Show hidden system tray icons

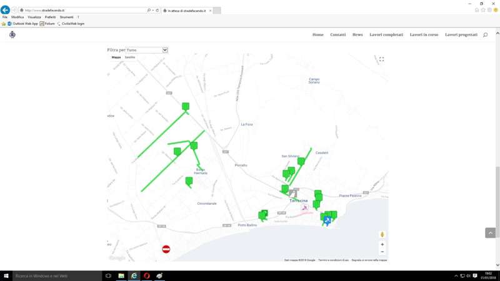[456, 275]
